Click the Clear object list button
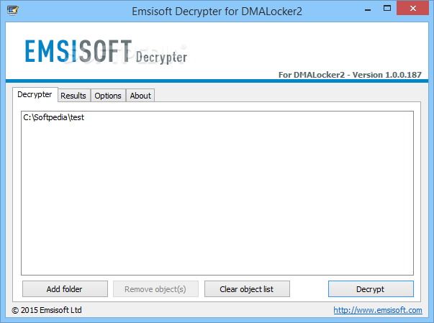This screenshot has width=434, height=323. coord(247,289)
